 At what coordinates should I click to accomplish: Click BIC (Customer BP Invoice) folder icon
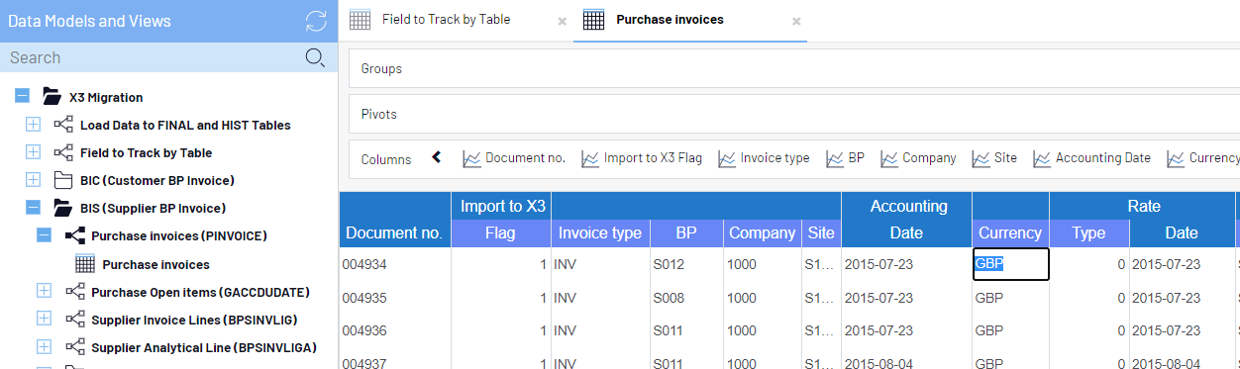63,180
